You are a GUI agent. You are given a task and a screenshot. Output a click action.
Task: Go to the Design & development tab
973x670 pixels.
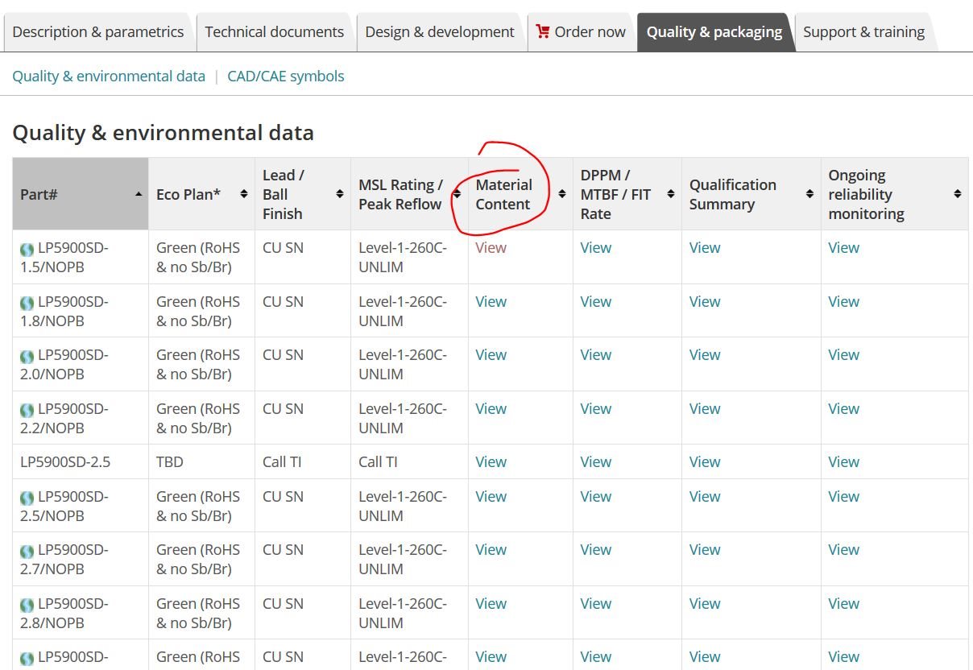pos(440,32)
